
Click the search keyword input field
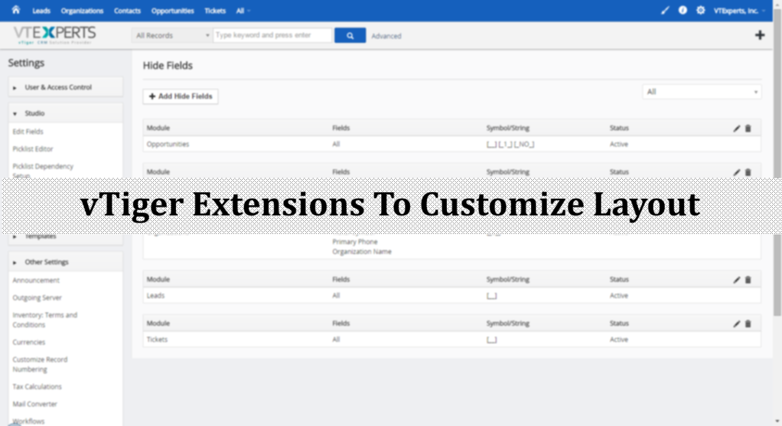(272, 36)
